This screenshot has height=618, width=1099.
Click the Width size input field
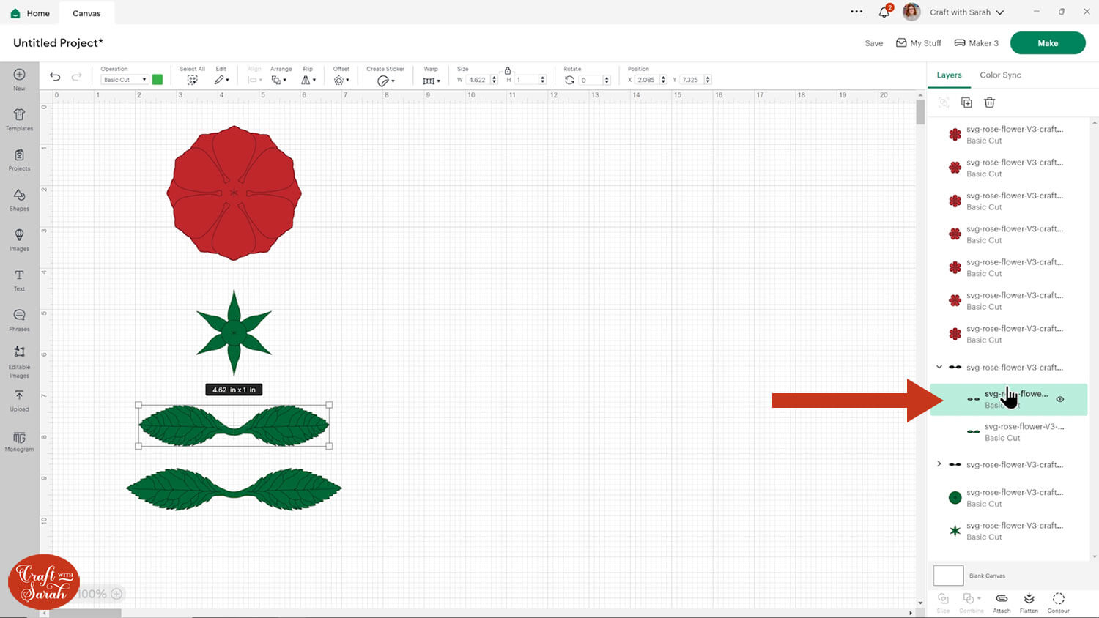(478, 80)
